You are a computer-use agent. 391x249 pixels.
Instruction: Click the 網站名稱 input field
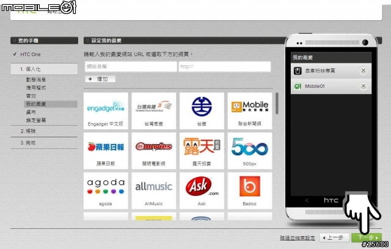[x=131, y=67]
